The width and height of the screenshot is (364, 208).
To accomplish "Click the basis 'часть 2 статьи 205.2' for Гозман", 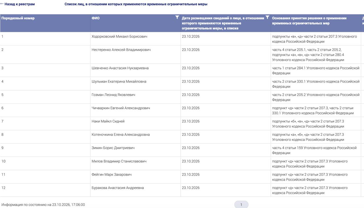I will click(316, 97).
